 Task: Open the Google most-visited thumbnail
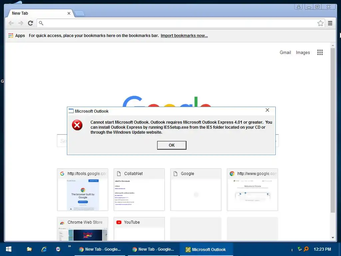(196, 190)
